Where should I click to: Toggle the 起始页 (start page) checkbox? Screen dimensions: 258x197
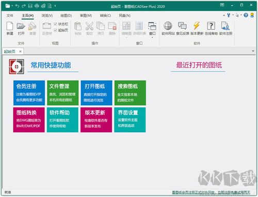pos(55,30)
